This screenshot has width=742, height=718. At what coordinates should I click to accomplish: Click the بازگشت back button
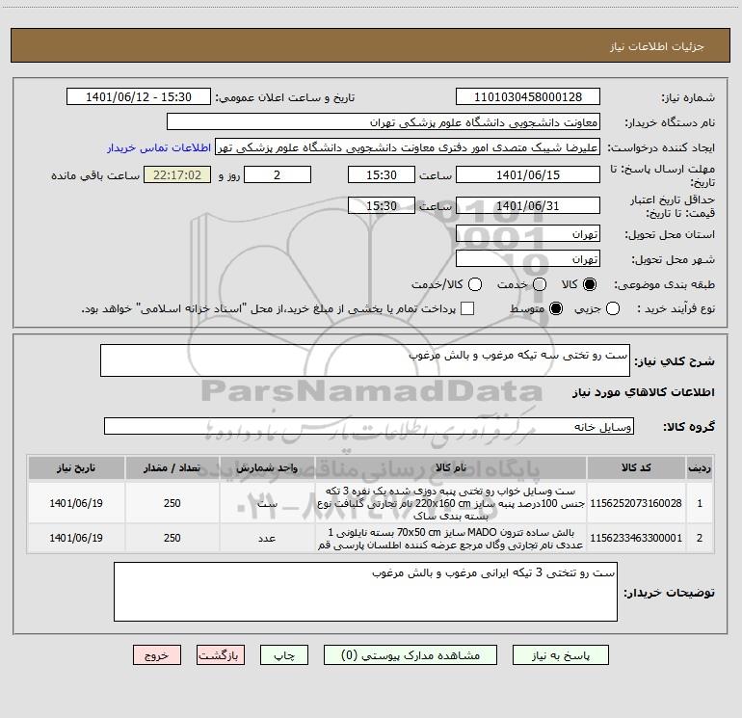(x=221, y=655)
